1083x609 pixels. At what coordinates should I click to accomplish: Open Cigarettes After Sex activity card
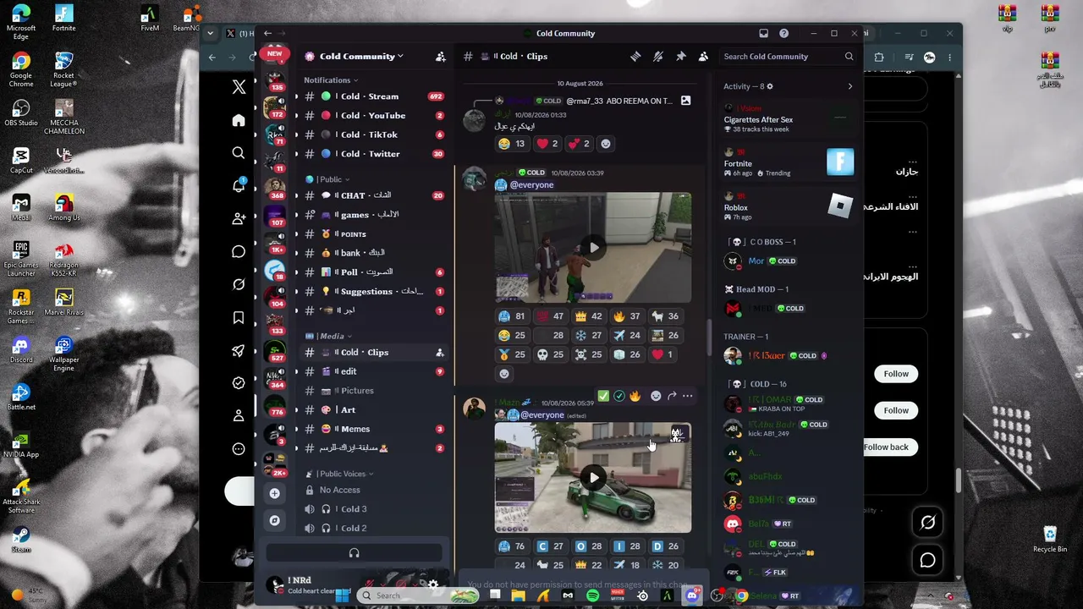pyautogui.click(x=789, y=120)
